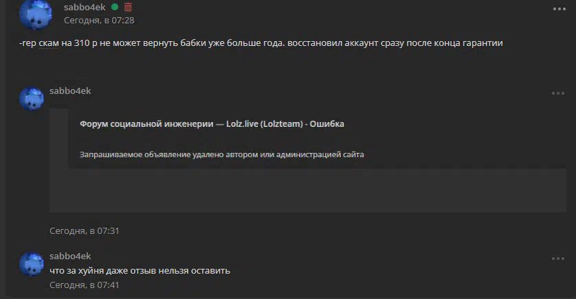Screen dimensions: 576x299
Task: Click the comment timestamp 'Сегодня, в 07:31'
Action: (x=85, y=231)
